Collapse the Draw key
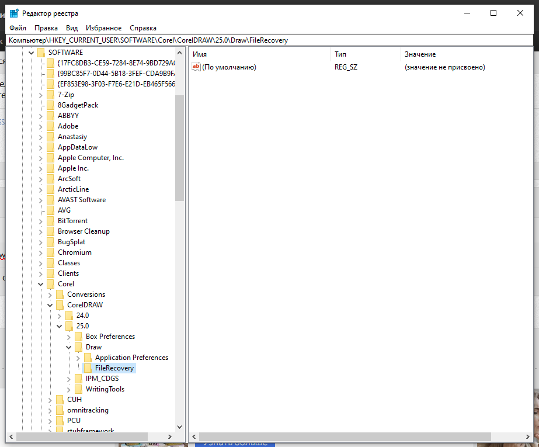Image resolution: width=539 pixels, height=447 pixels. click(x=69, y=347)
